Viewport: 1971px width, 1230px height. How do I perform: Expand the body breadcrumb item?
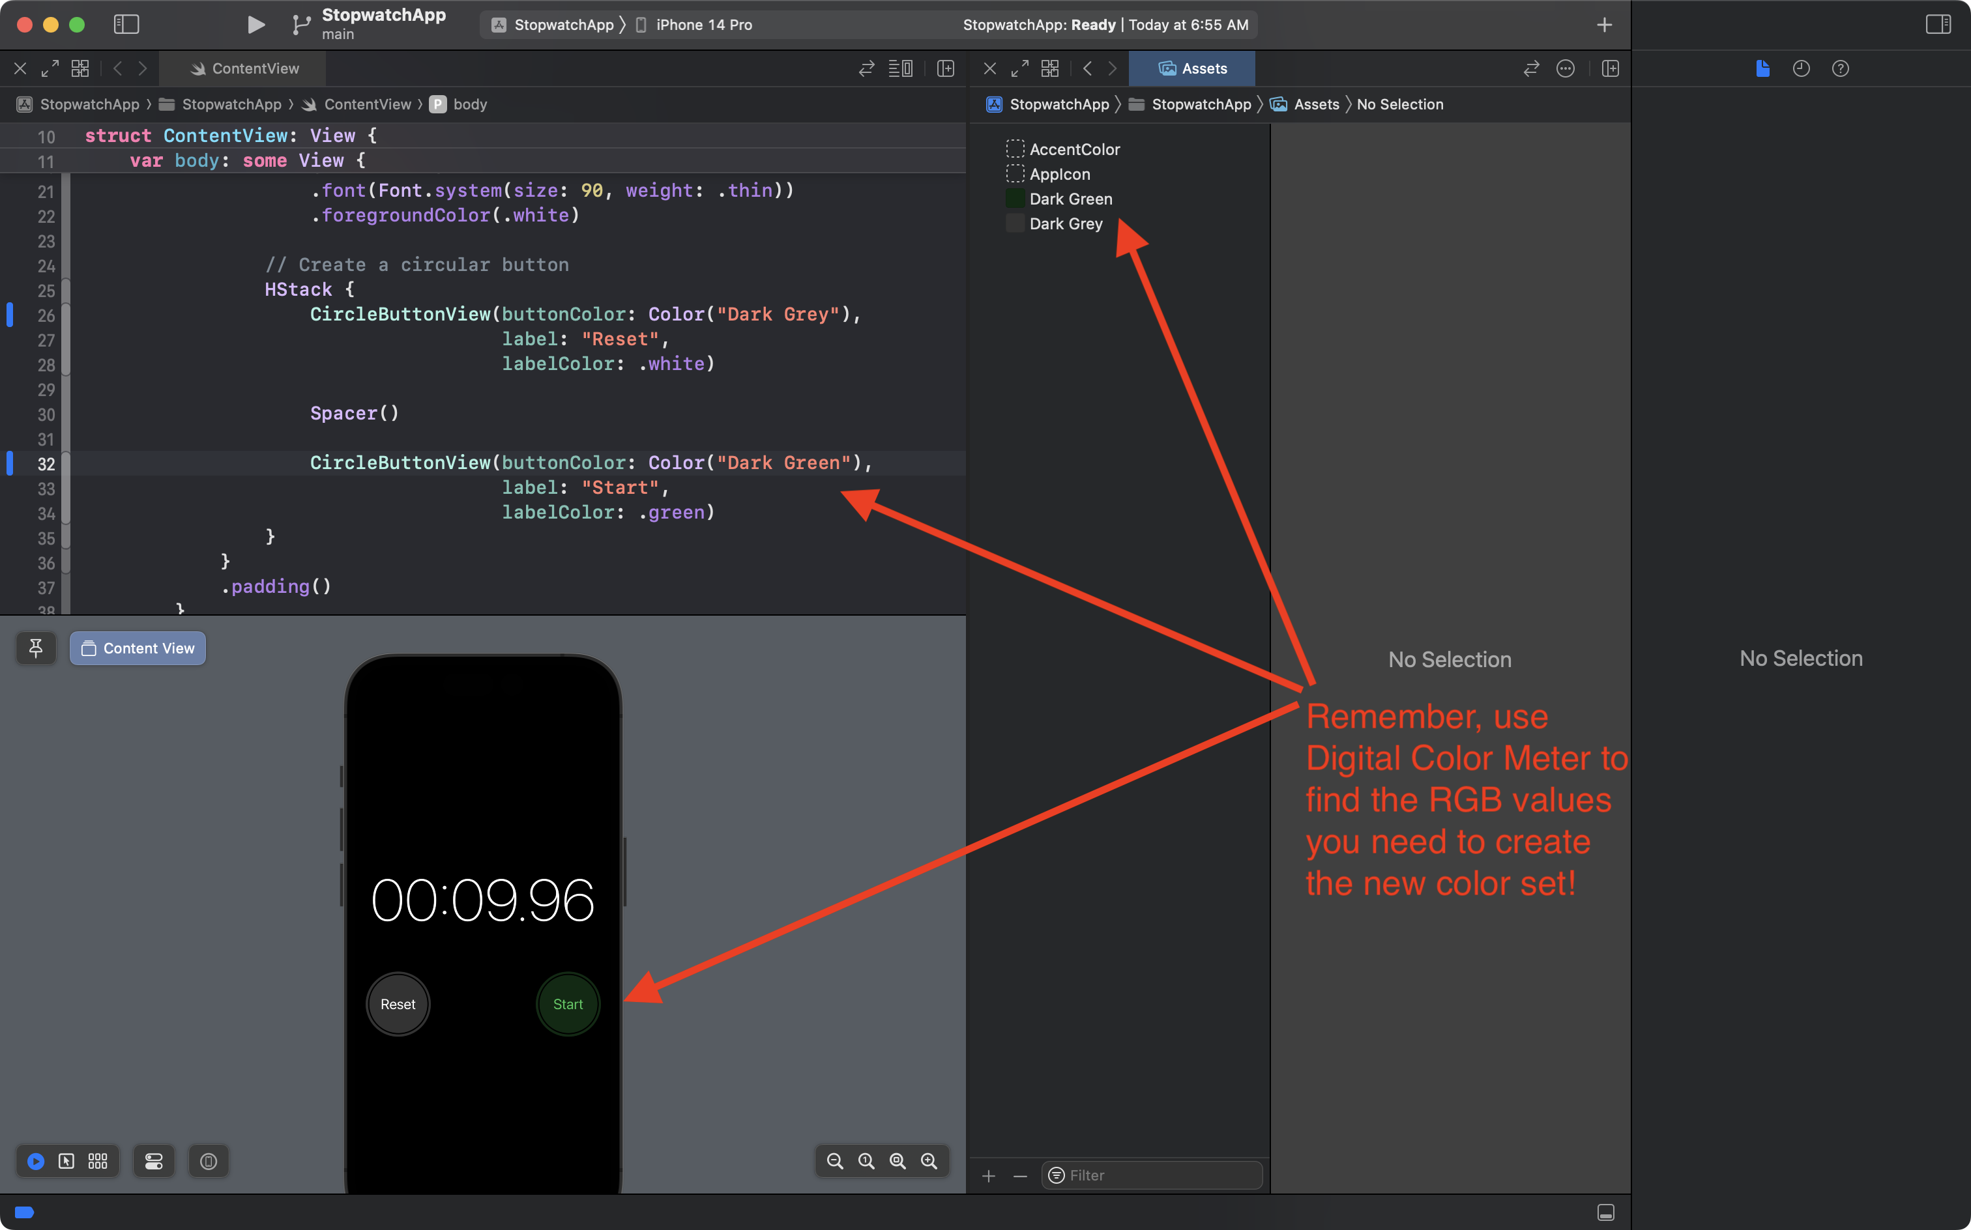pyautogui.click(x=469, y=104)
